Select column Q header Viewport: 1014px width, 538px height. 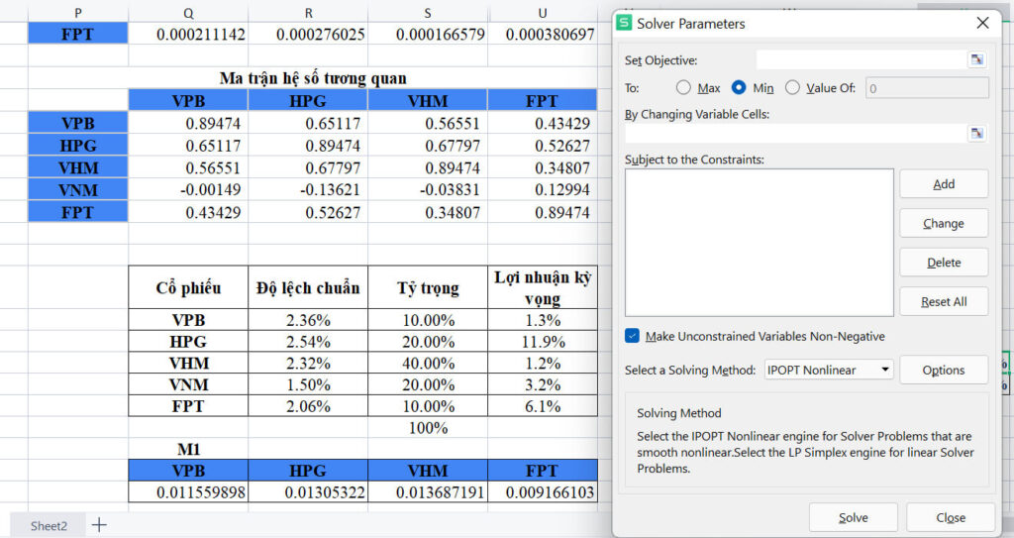pyautogui.click(x=188, y=13)
